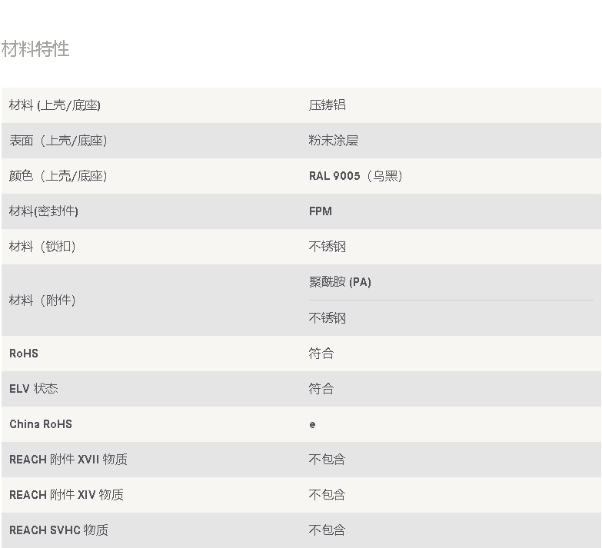Click 符合 in the ELV 状态 row

[321, 389]
